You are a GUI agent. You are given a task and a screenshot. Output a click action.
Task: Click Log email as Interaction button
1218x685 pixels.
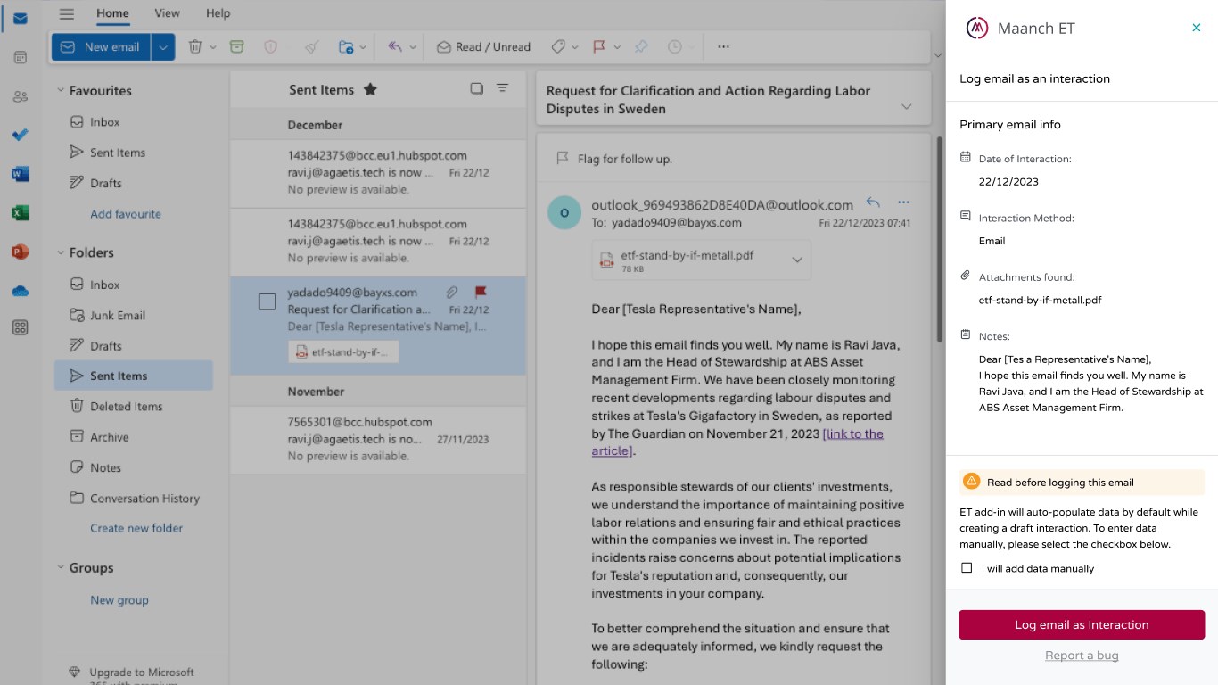tap(1082, 624)
